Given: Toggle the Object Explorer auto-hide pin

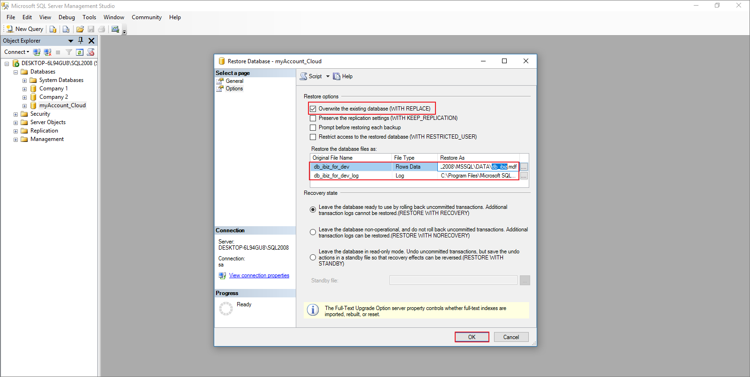Looking at the screenshot, I should [81, 41].
